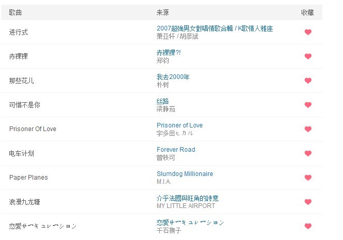The width and height of the screenshot is (343, 240).
Task: Click the heart icon for 赤裸裸
Action: pyautogui.click(x=308, y=56)
